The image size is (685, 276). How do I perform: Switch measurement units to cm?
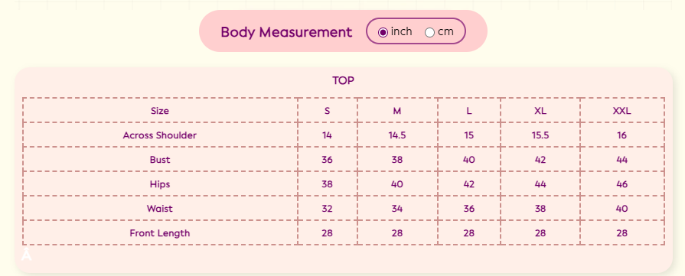[x=430, y=32]
